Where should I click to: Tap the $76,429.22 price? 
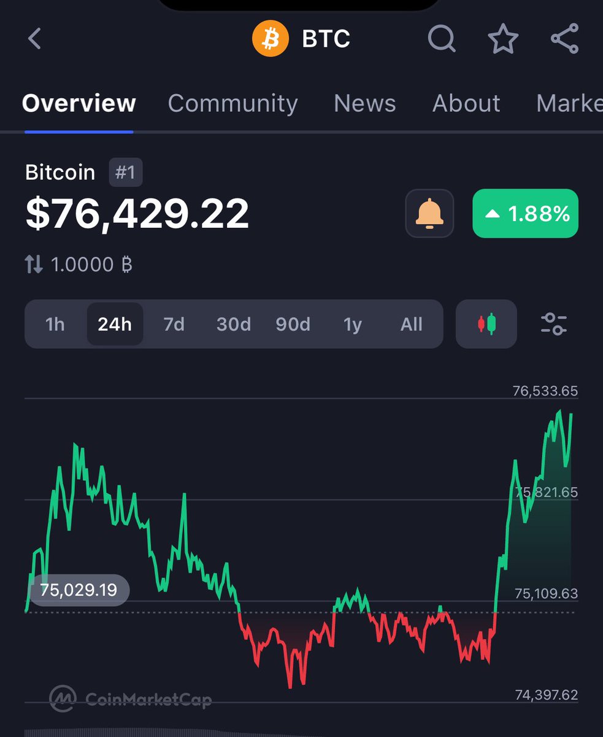137,214
